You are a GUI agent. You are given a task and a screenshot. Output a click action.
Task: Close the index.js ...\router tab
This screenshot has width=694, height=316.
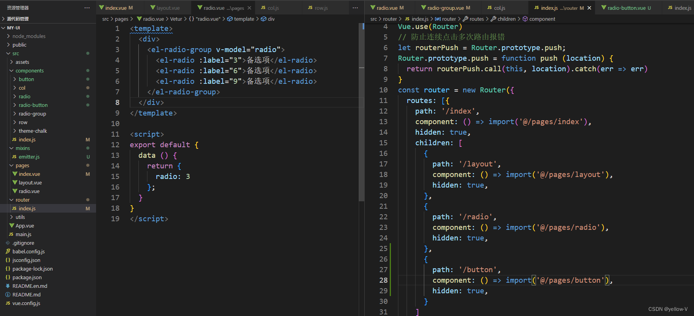point(589,8)
